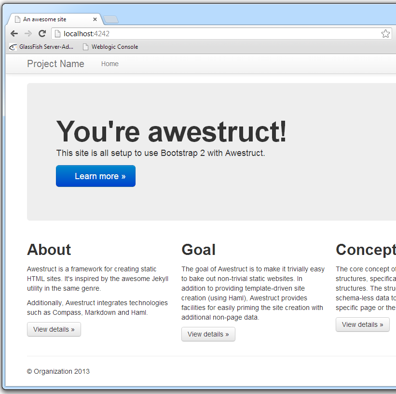Click the browser forward arrow
Screen dimensions: 396x394
[x=28, y=33]
